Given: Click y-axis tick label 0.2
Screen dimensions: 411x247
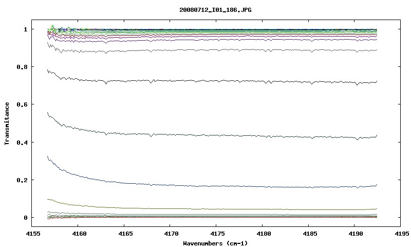Looking at the screenshot, I should click(22, 180).
